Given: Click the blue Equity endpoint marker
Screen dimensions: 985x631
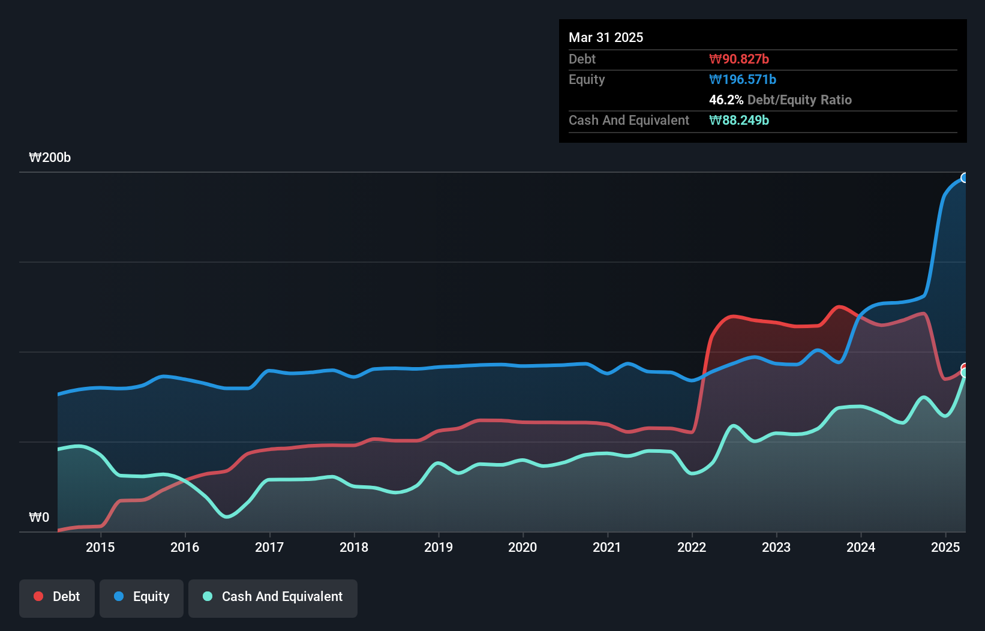Looking at the screenshot, I should (x=965, y=178).
